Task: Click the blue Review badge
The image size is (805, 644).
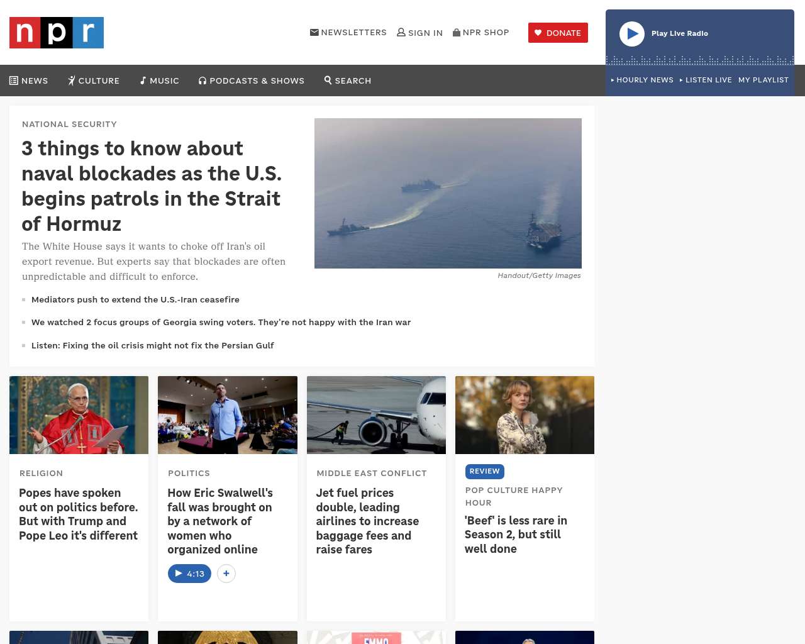Action: click(x=484, y=471)
